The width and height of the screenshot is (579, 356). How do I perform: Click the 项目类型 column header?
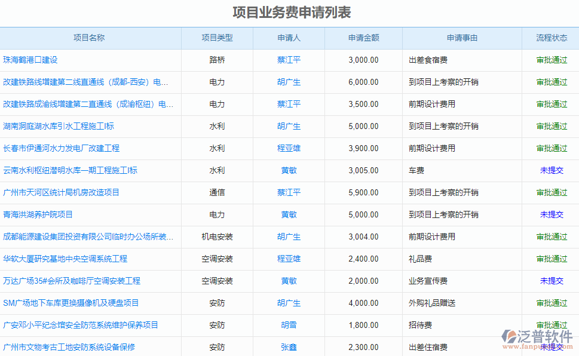click(217, 38)
